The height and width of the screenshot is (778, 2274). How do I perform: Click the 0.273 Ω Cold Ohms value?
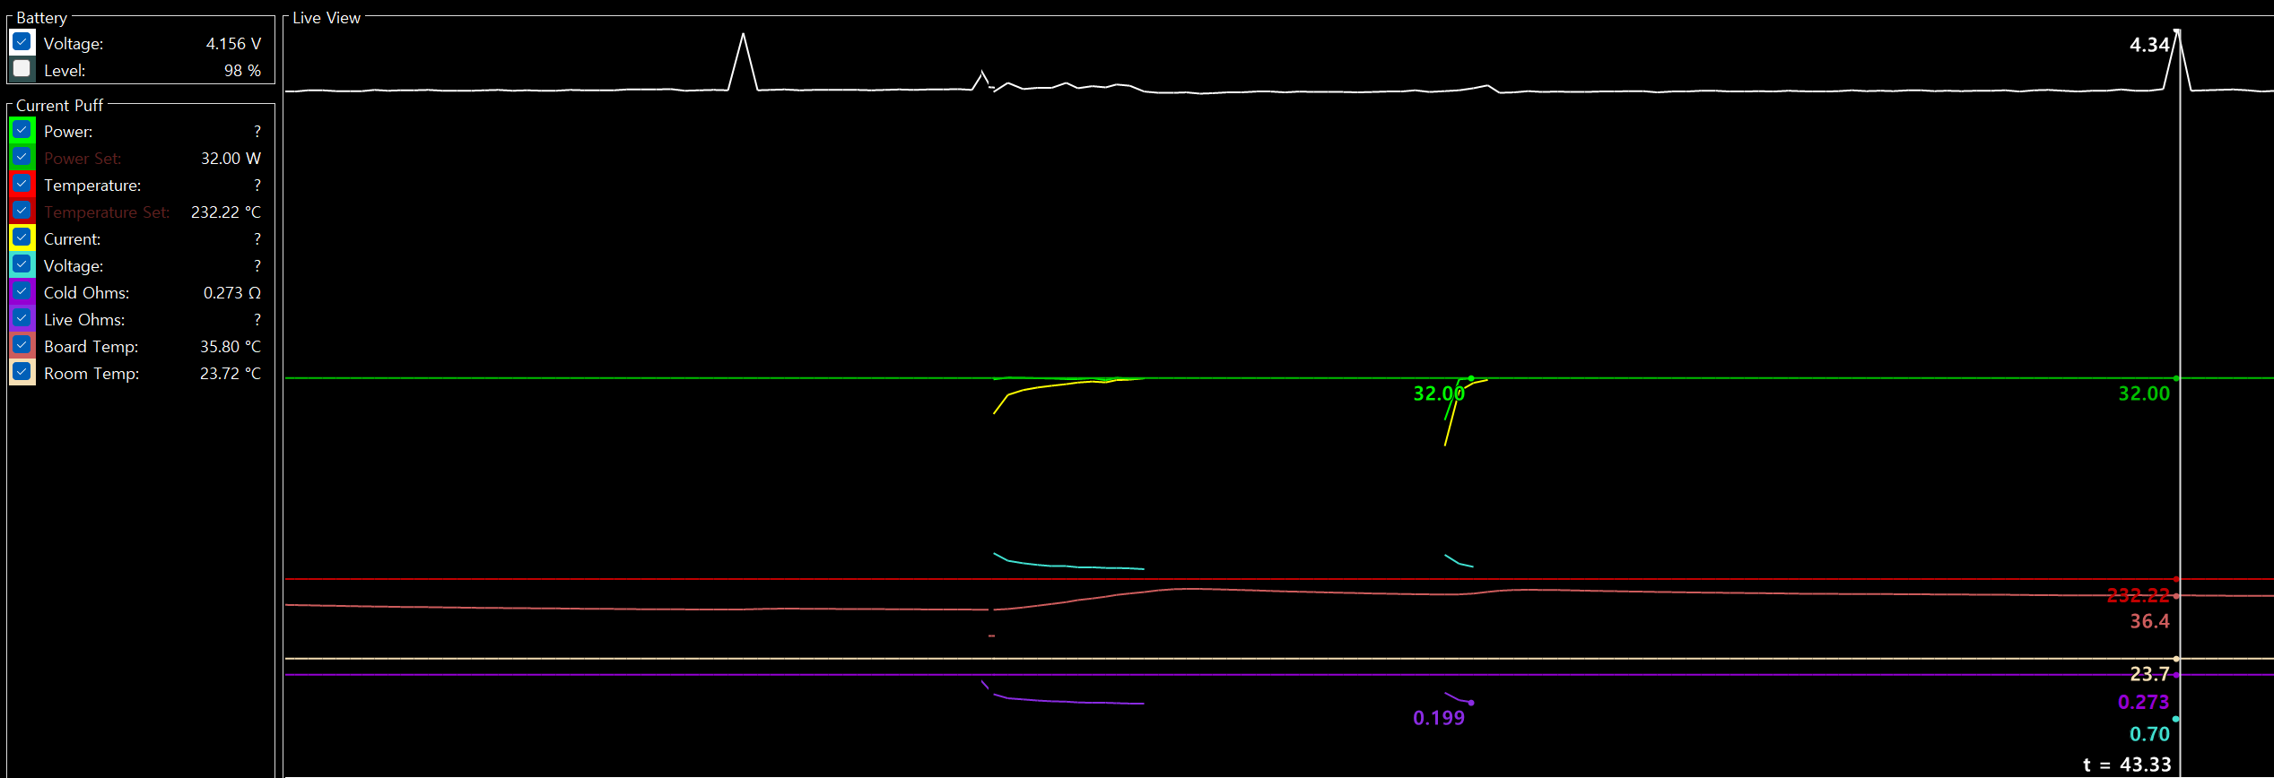(x=231, y=293)
